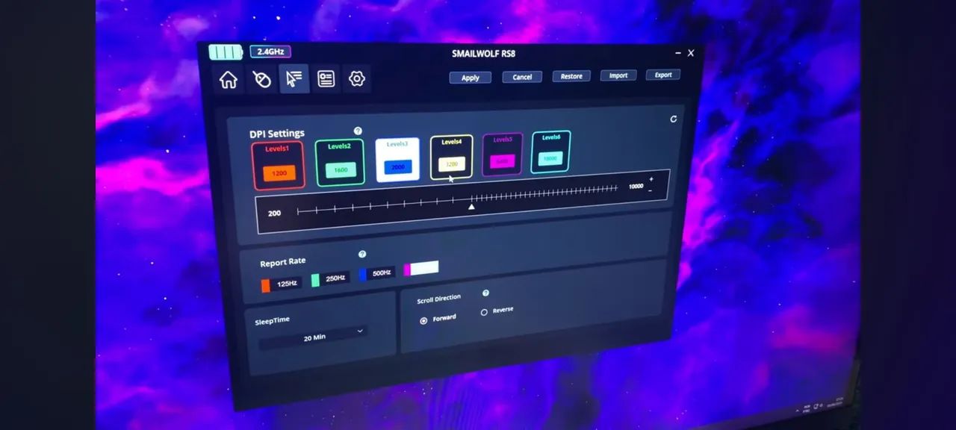Select the Levels6 DPI preset

point(550,152)
